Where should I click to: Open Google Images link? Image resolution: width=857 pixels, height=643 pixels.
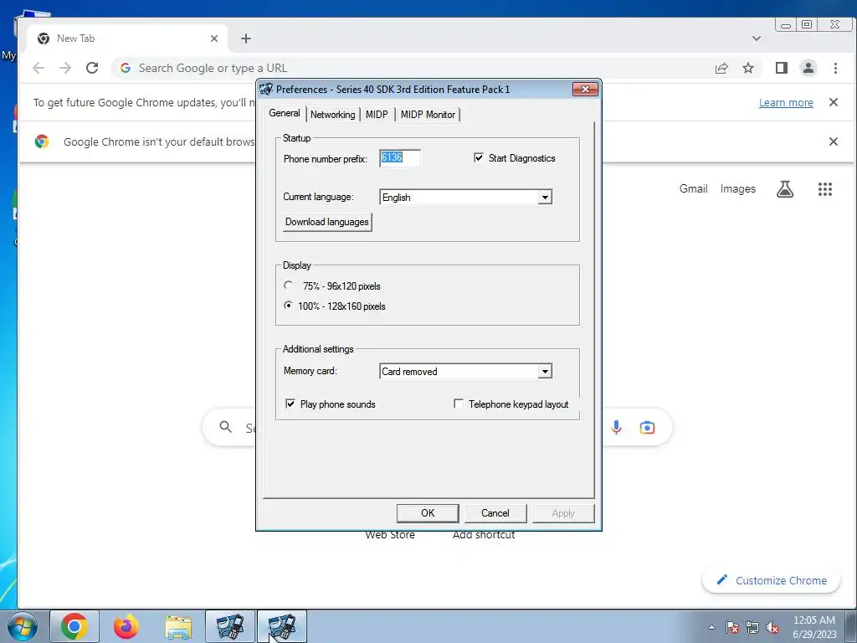(x=738, y=188)
